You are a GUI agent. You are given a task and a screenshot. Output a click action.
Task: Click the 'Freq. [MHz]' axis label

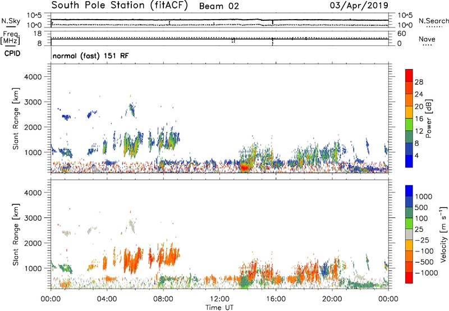(11, 38)
